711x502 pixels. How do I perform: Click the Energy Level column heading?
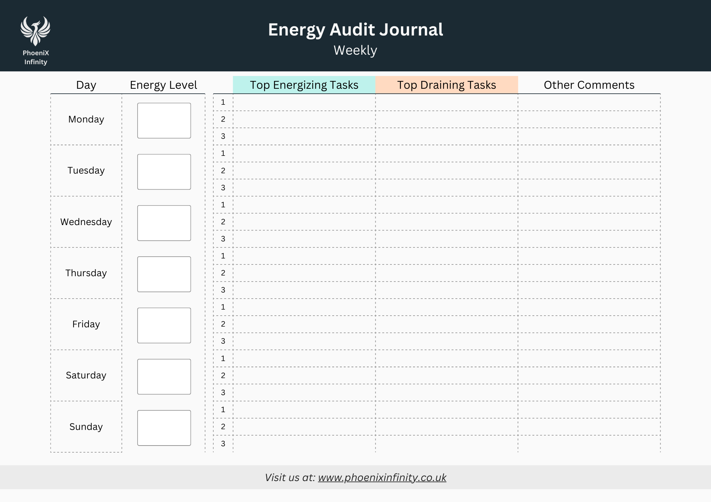click(163, 85)
